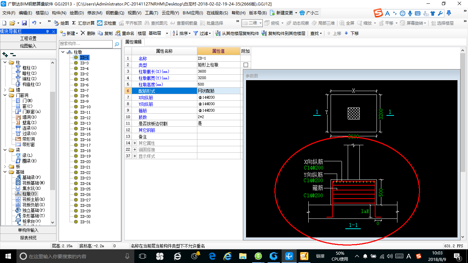Click 报表预览 navigation button
The image size is (468, 263).
(x=28, y=237)
